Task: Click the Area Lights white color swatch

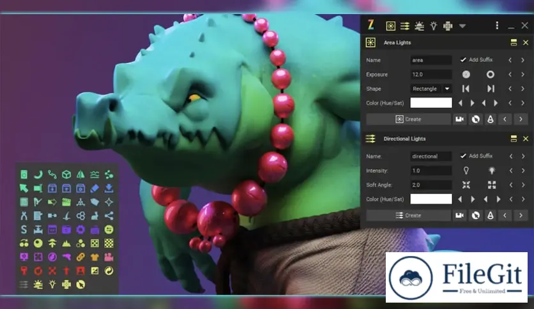Action: (431, 103)
